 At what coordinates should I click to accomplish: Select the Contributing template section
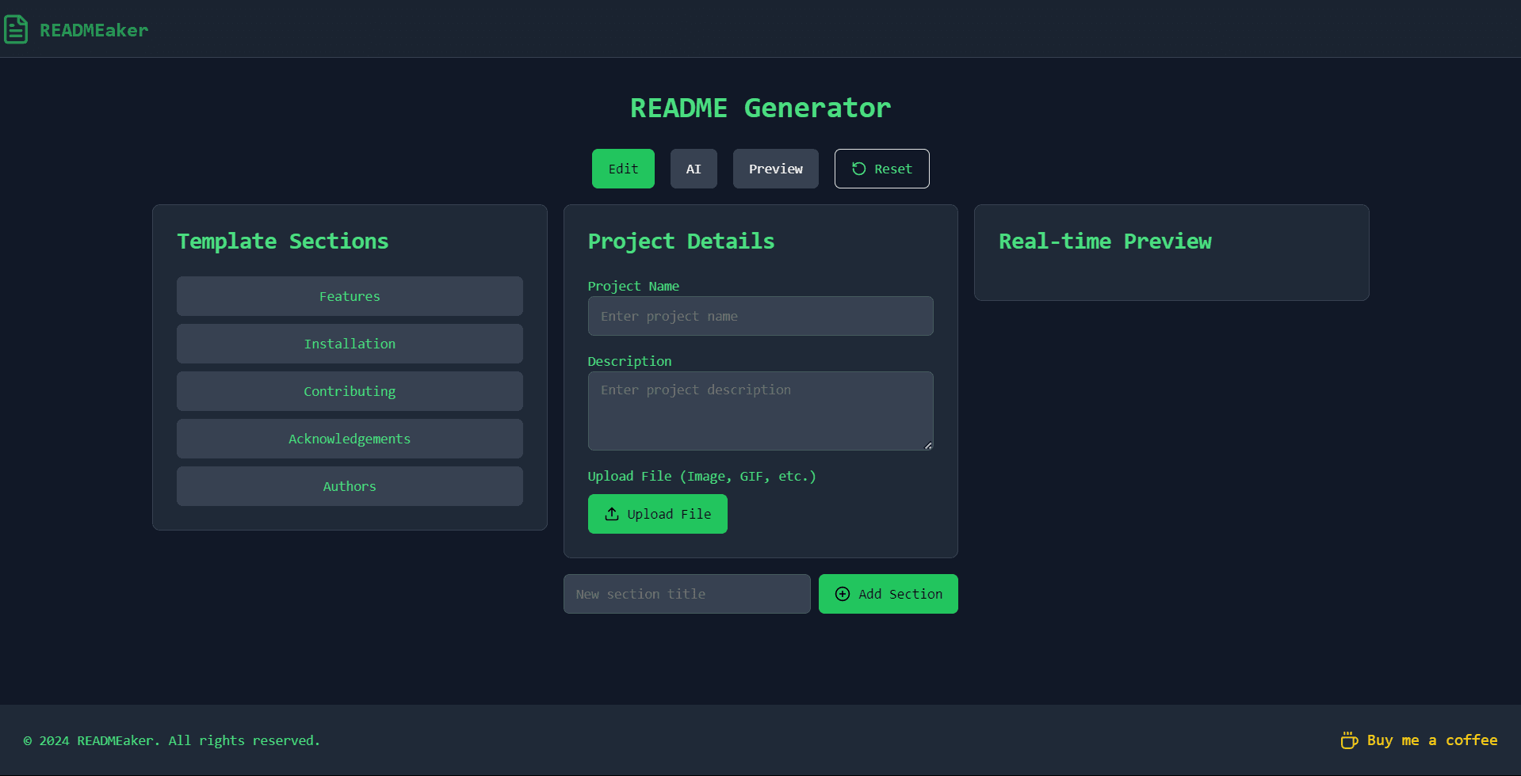[350, 391]
